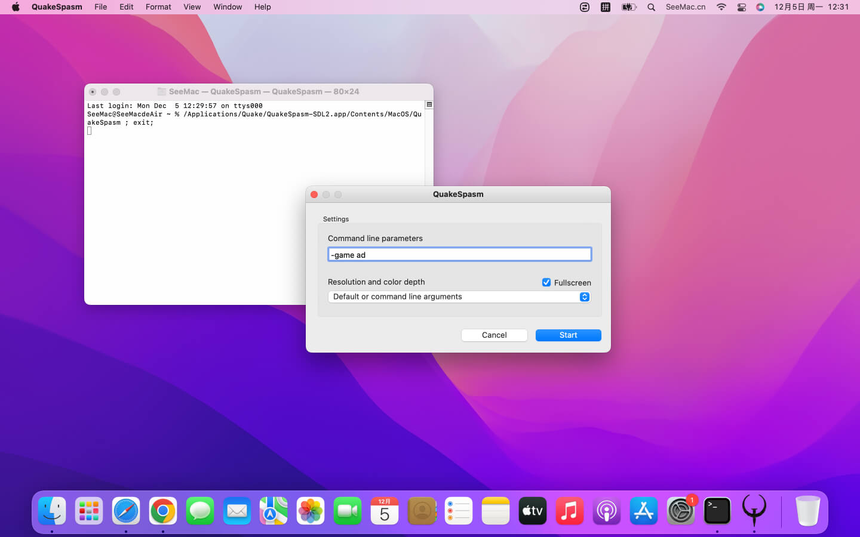Open the Format menu

[x=158, y=7]
